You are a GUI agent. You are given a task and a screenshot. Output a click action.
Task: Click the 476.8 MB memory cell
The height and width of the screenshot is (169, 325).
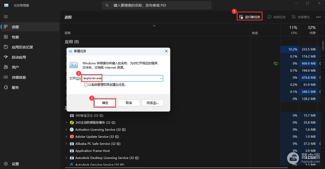308,77
